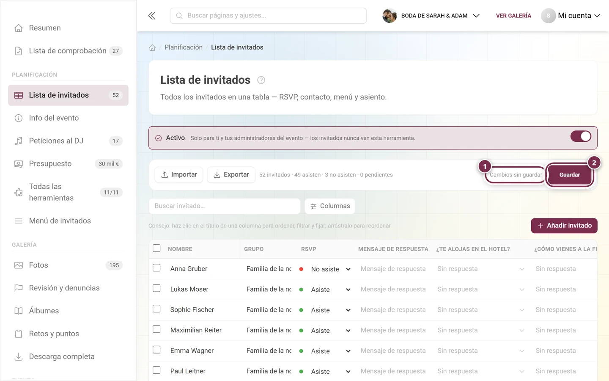Toggle the Activo switch off
This screenshot has height=381, width=609.
pyautogui.click(x=581, y=136)
